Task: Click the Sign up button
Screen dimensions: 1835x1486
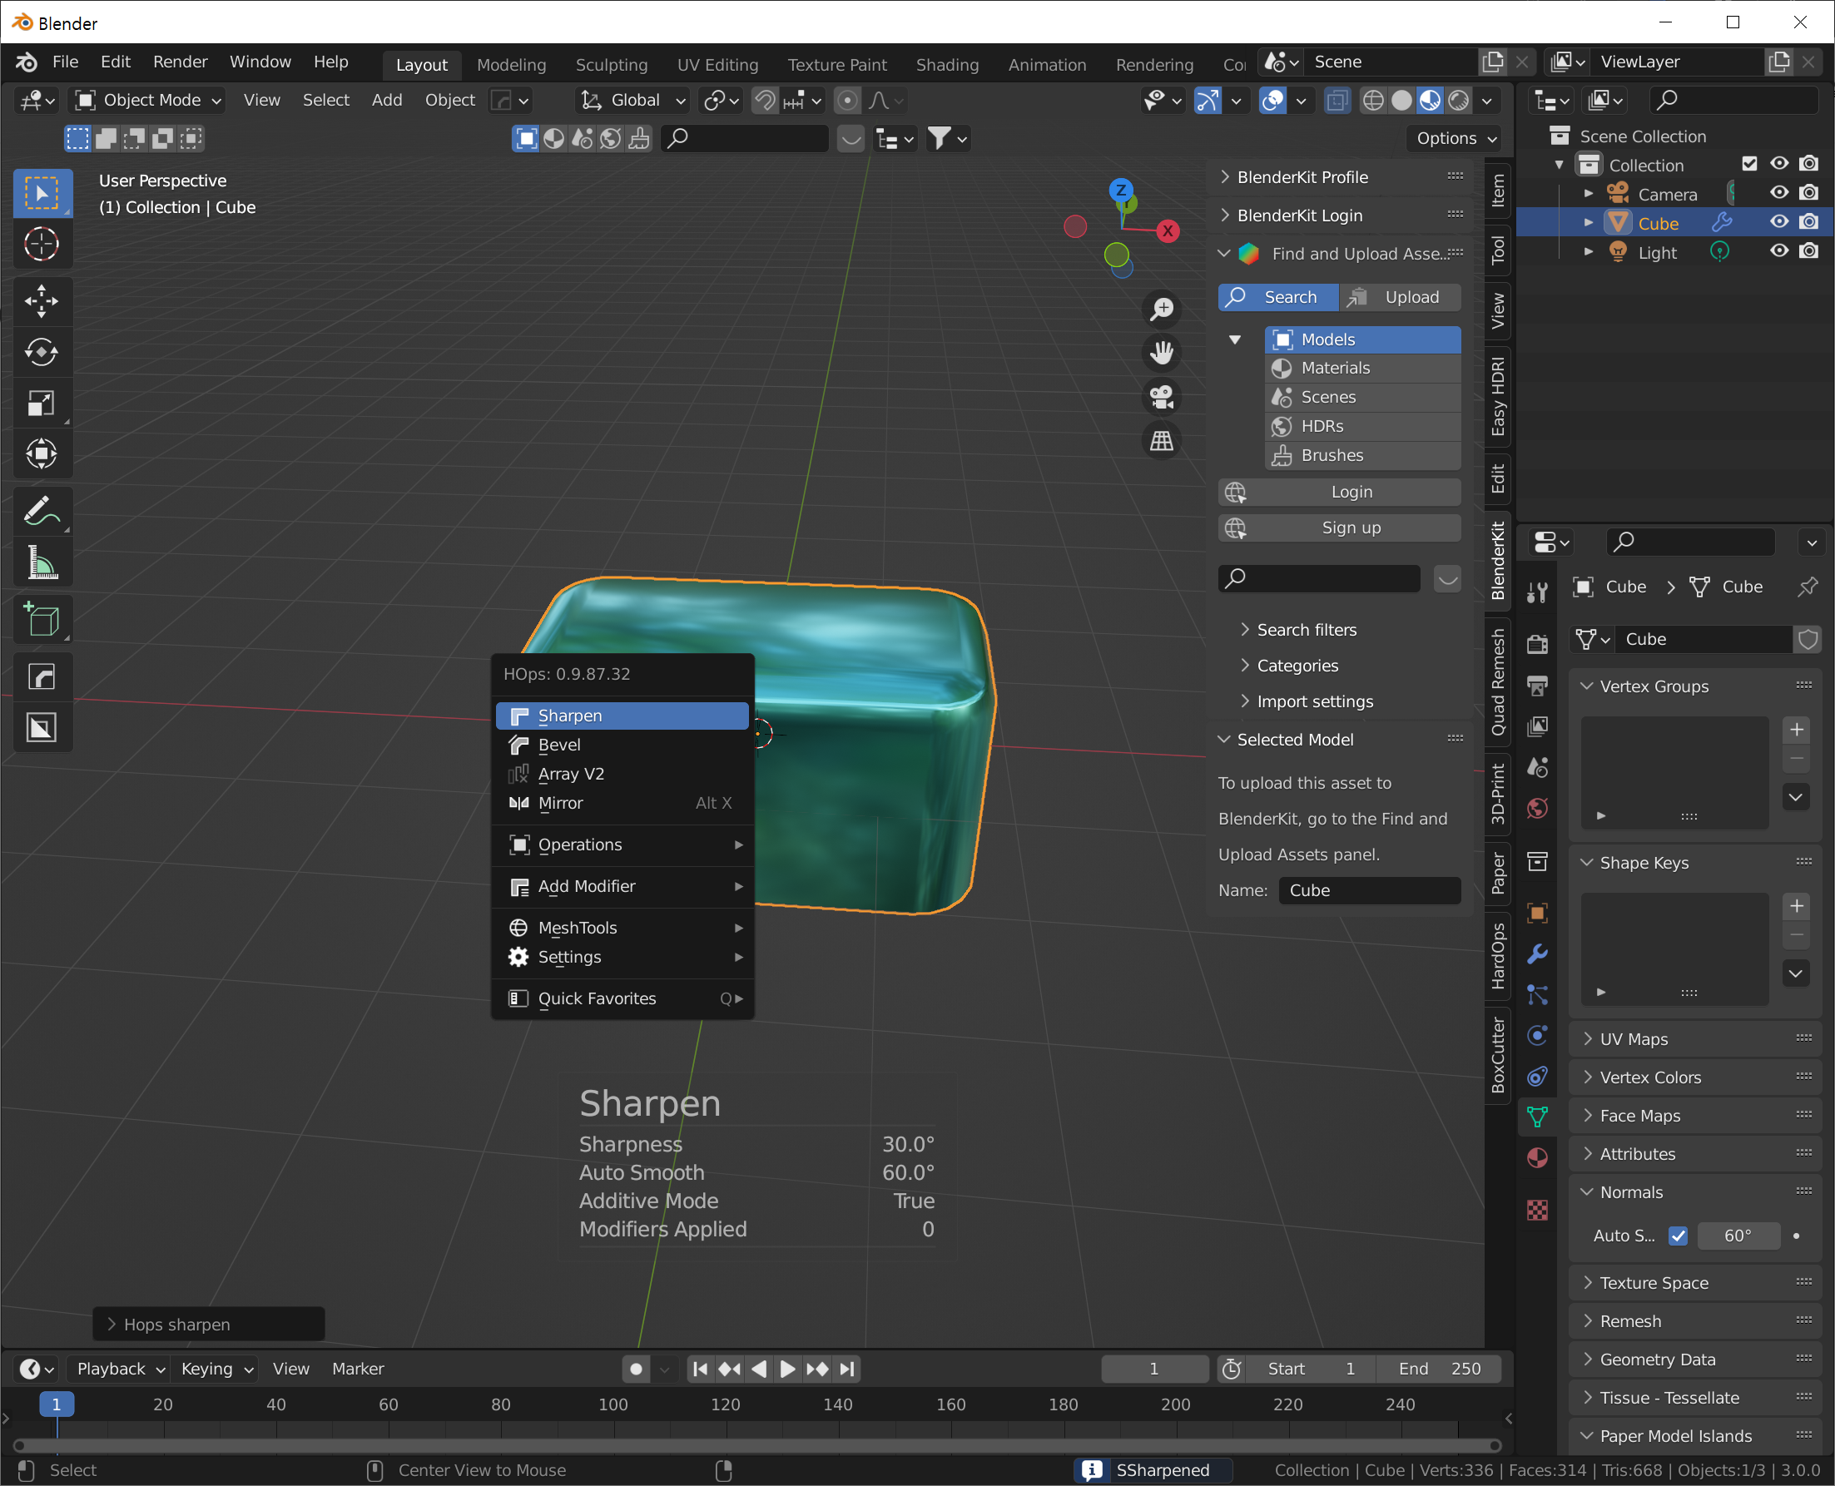Action: click(1351, 528)
